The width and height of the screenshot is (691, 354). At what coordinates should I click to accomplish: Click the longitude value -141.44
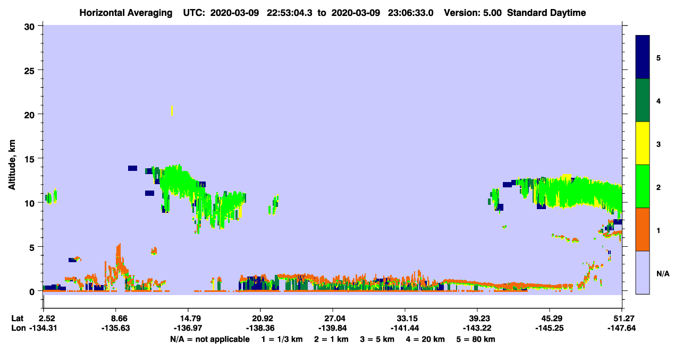405,328
